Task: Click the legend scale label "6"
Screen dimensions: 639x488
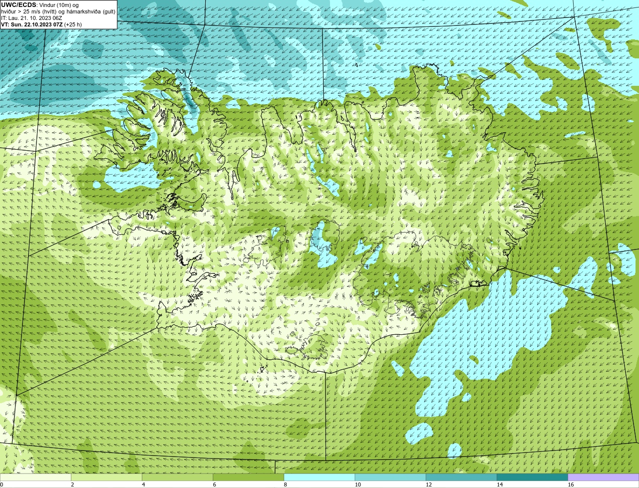Action: [x=215, y=485]
